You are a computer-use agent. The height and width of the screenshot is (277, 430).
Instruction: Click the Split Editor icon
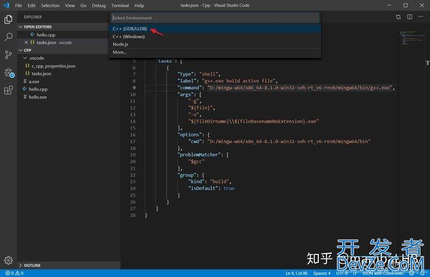[x=410, y=17]
